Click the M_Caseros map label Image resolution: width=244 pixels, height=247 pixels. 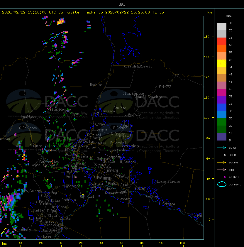point(128,162)
